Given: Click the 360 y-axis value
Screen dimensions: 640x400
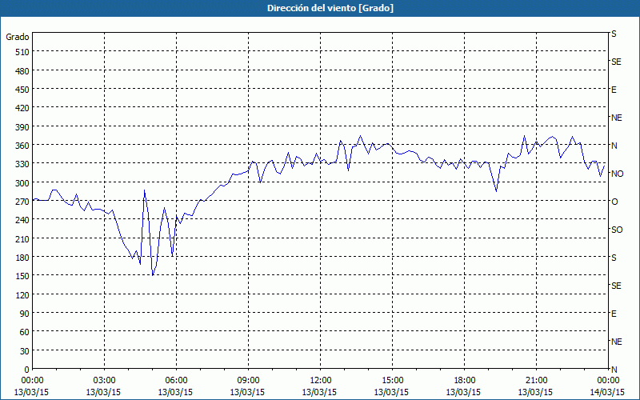Looking at the screenshot, I should pos(23,146).
